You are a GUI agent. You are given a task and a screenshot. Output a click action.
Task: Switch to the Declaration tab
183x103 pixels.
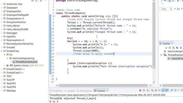(x=85, y=91)
